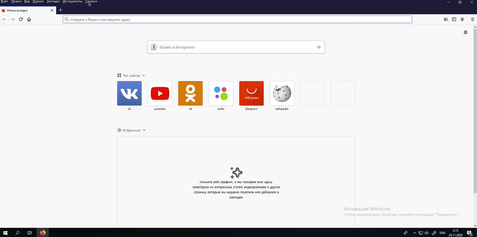Submit search with the arrow button
Viewport: 477px width, 237px height.
pyautogui.click(x=318, y=47)
